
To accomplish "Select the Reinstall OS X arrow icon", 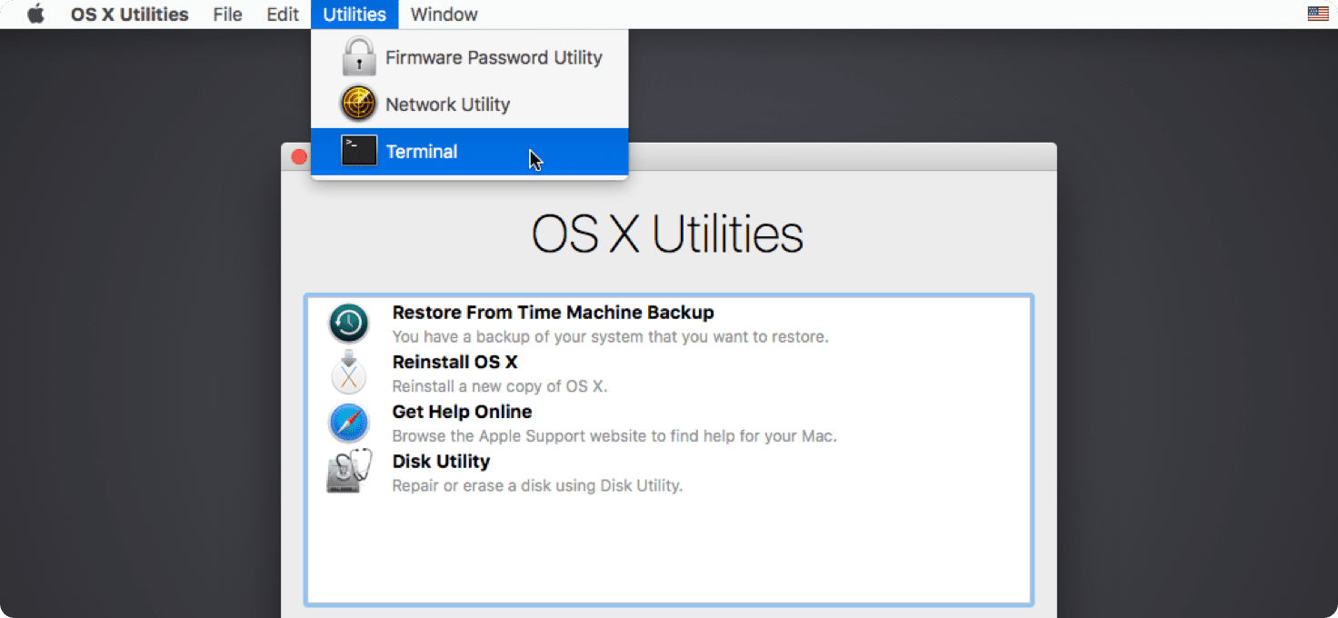I will pos(349,373).
